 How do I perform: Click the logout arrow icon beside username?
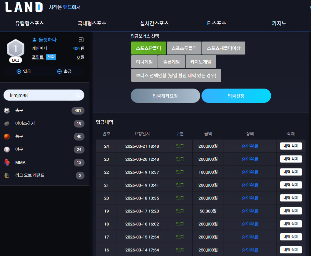click(81, 40)
